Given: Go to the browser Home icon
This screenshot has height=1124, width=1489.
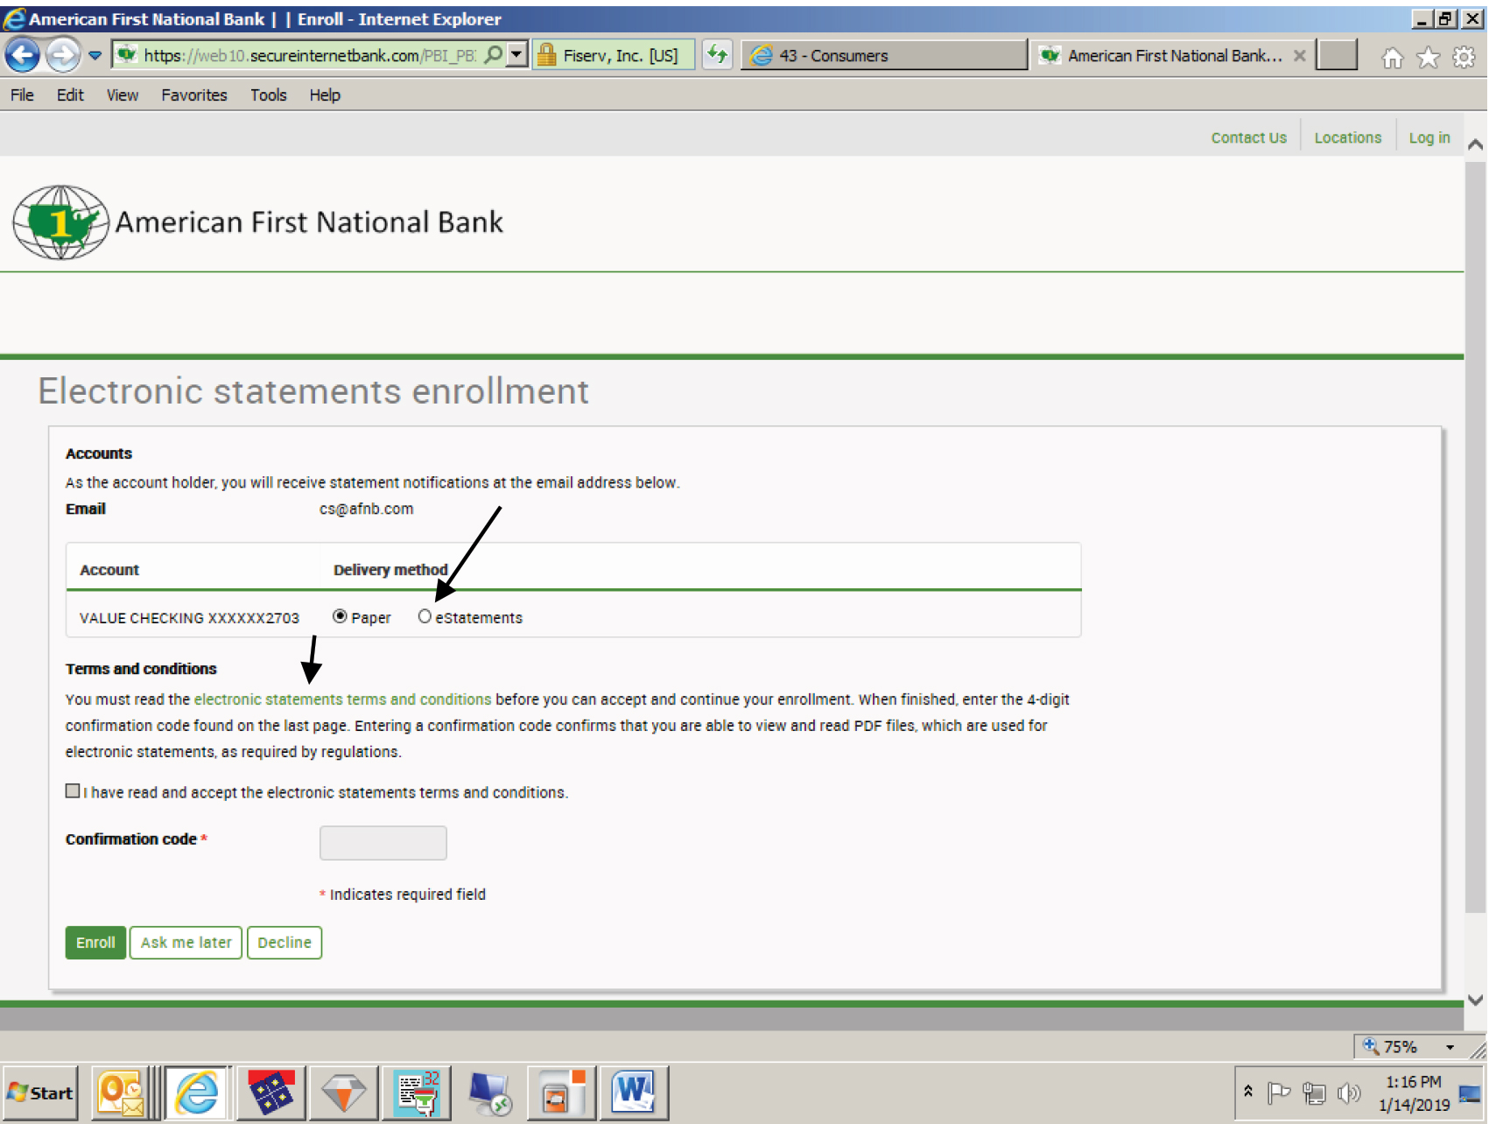Looking at the screenshot, I should click(1392, 58).
